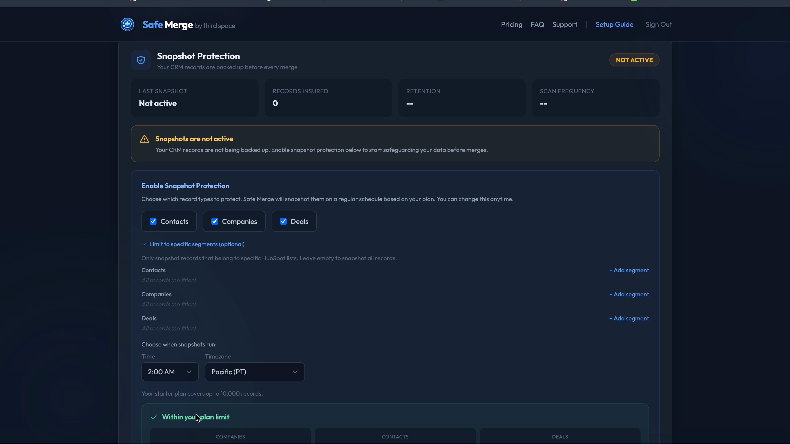The width and height of the screenshot is (790, 444).
Task: Switch to the CONTACTS tab at the bottom
Action: click(395, 436)
